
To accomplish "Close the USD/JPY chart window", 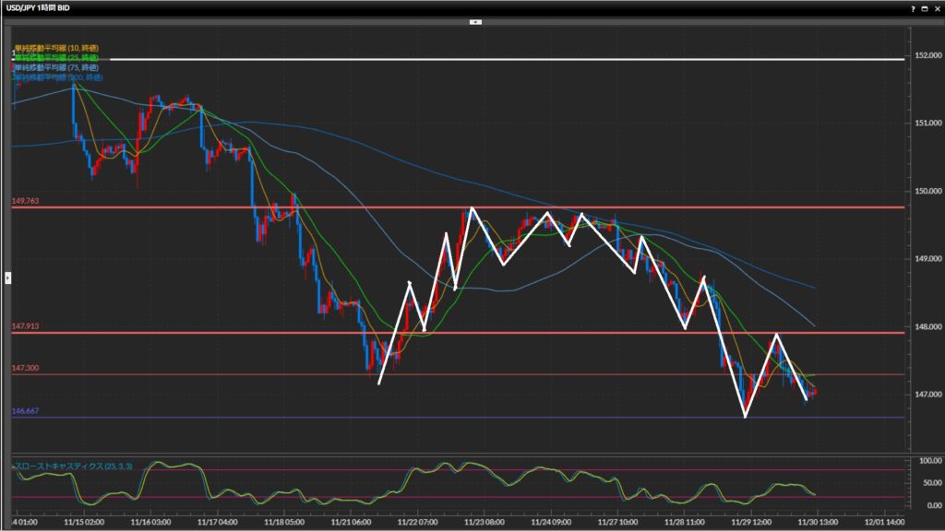I will 937,8.
